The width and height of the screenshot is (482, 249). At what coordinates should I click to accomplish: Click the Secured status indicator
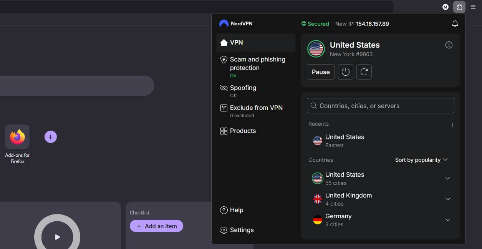315,24
